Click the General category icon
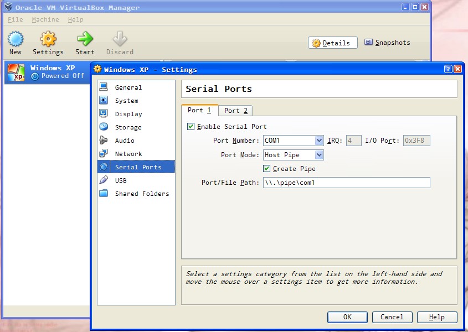The image size is (468, 332). click(x=104, y=87)
